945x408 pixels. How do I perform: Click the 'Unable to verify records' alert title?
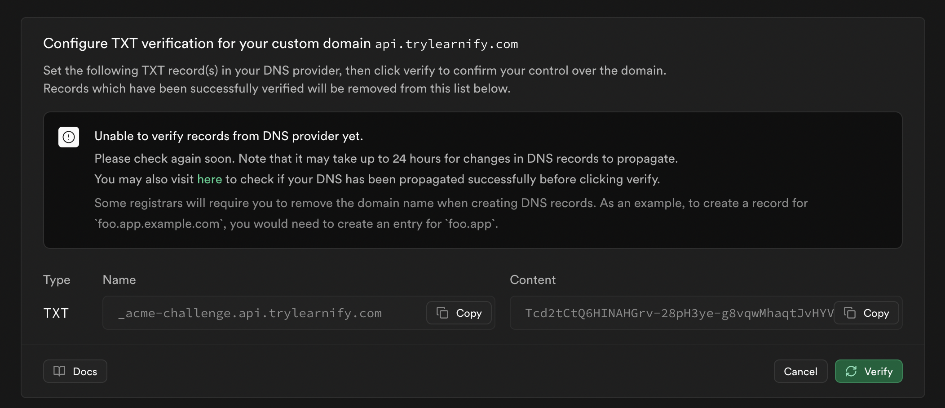(229, 136)
